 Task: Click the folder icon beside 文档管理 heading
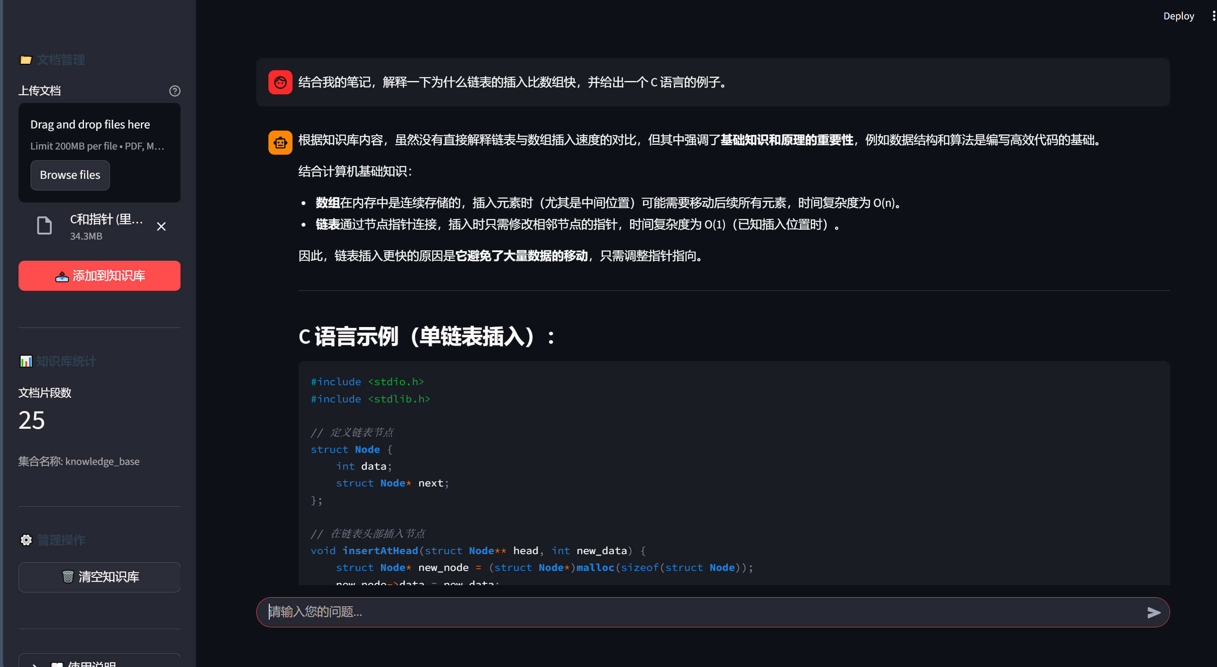(26, 59)
